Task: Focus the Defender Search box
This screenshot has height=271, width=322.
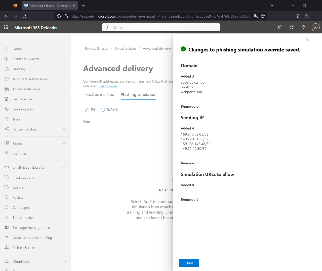Action: point(161,27)
